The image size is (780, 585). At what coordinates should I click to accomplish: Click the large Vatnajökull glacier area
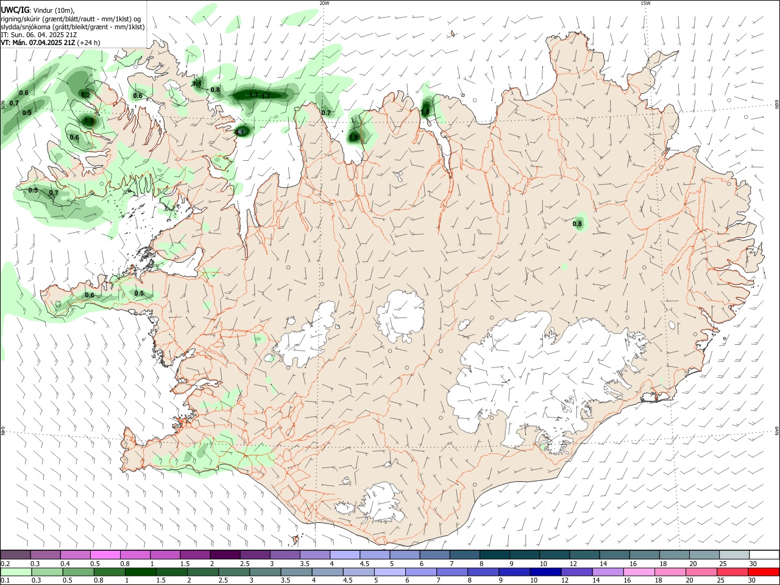(542, 378)
